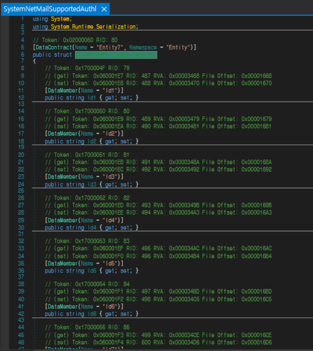
Task: Click the highlighted struct name on line 6
Action: pyautogui.click(x=116, y=55)
